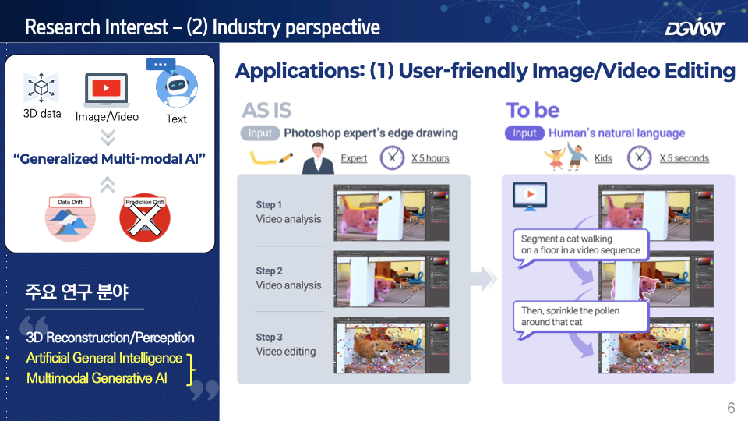Open the top cat screenshot in To be panel

click(656, 213)
